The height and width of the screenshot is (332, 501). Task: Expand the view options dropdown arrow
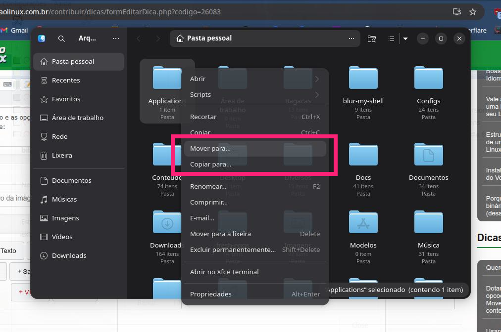click(405, 39)
